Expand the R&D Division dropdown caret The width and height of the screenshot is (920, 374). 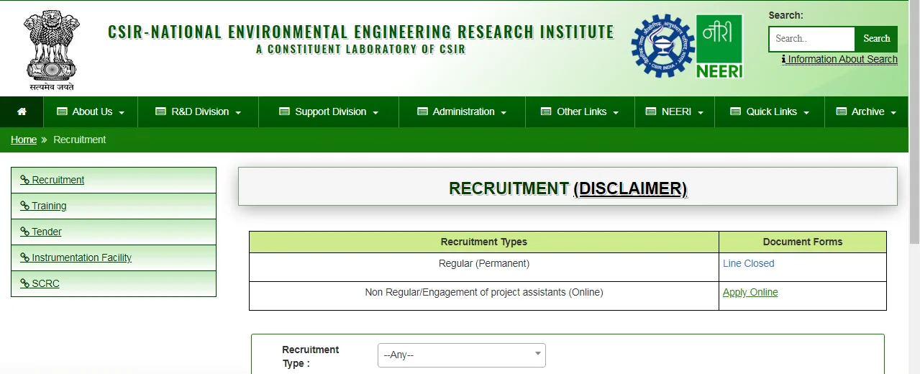coord(238,113)
